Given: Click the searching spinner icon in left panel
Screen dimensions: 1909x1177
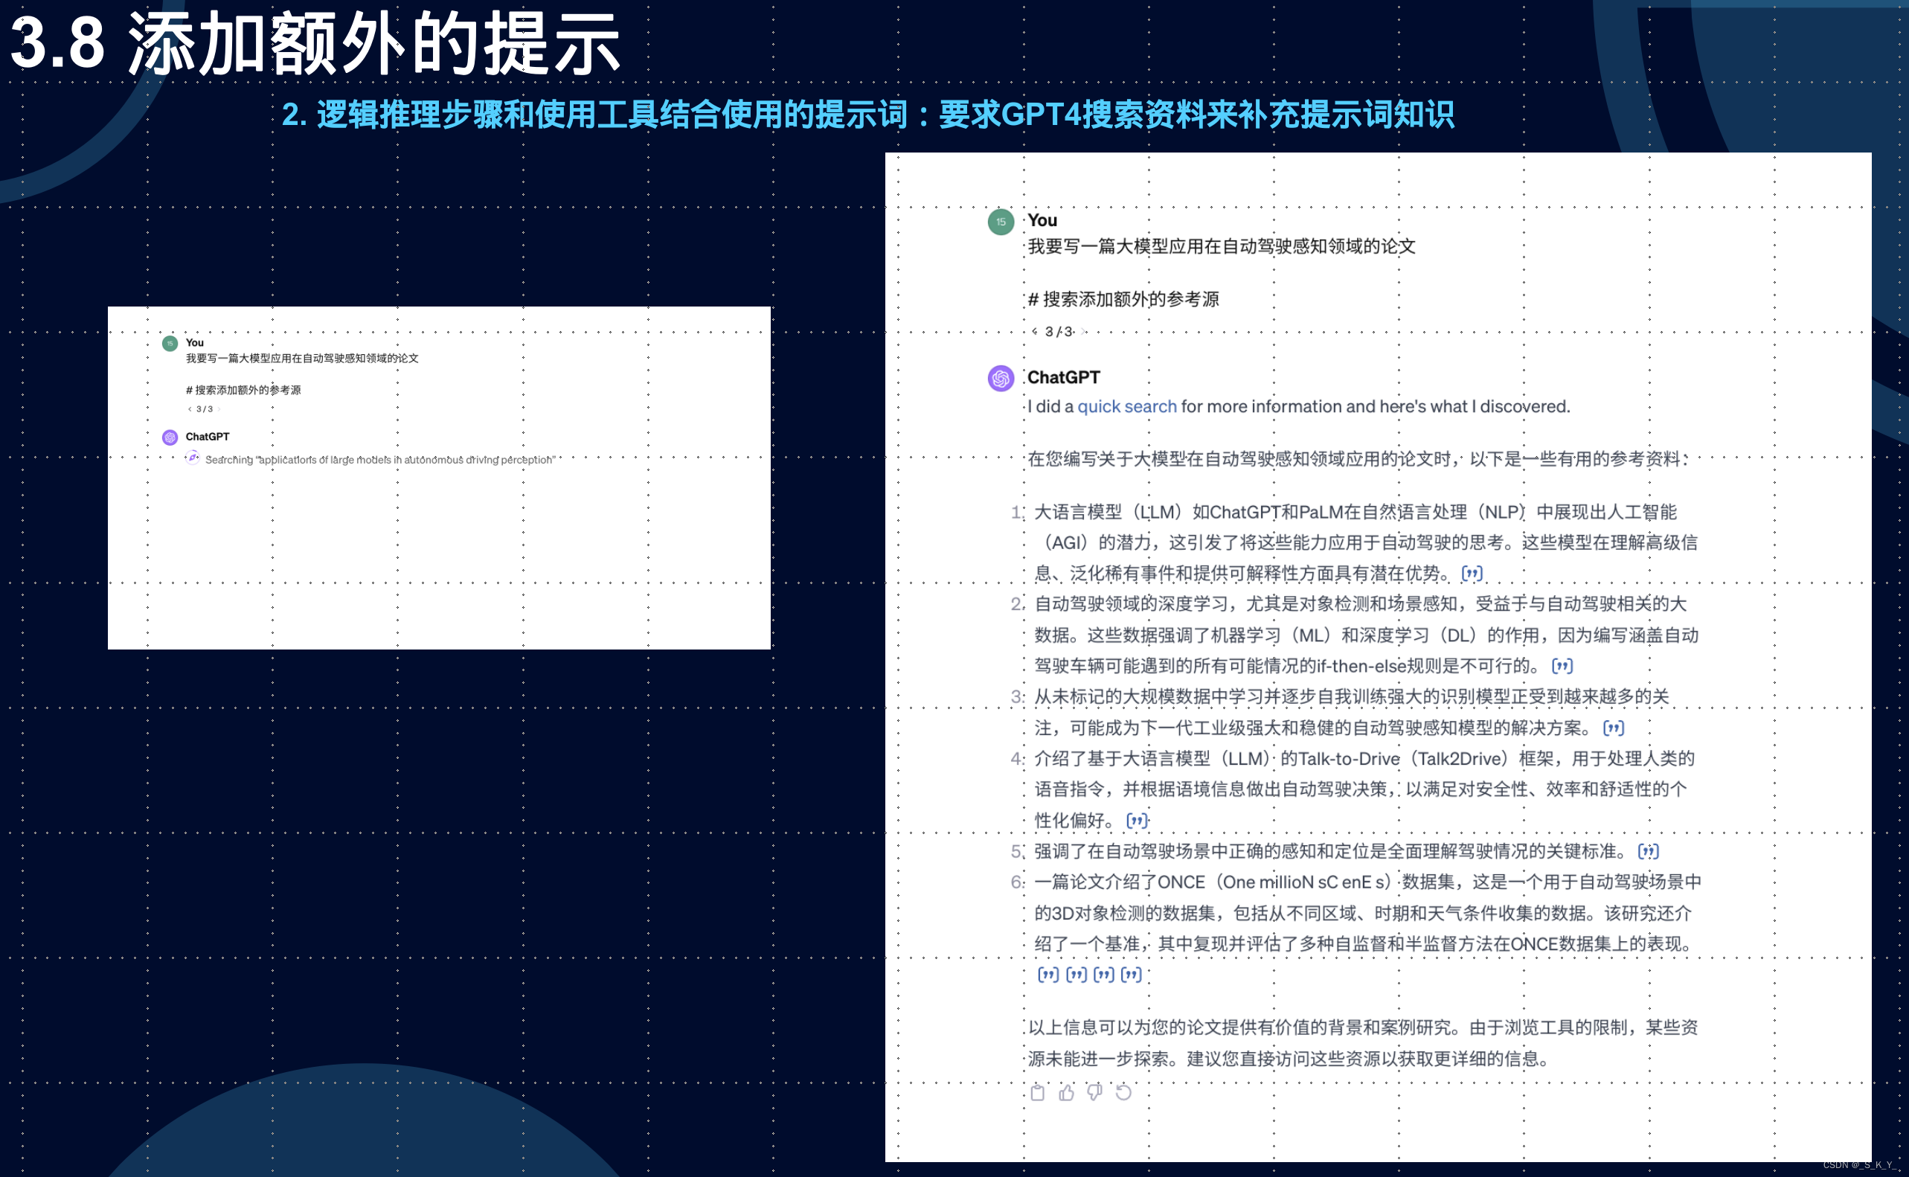Looking at the screenshot, I should click(x=193, y=458).
